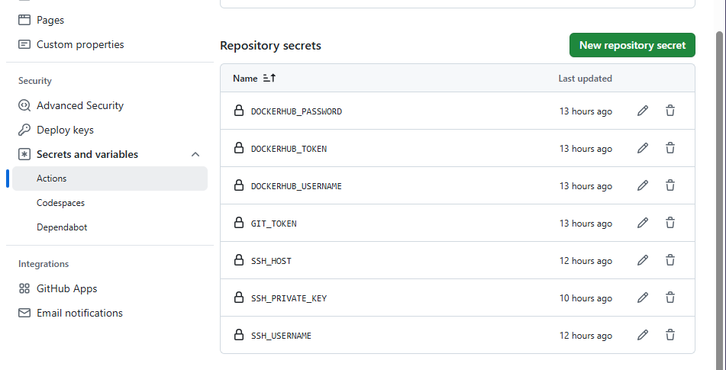Viewport: 726px width, 370px height.
Task: Sort secrets by Name column header
Action: pos(245,79)
